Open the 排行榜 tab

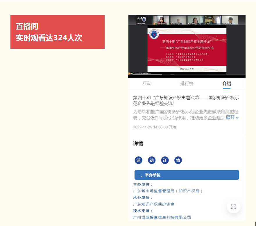[x=187, y=83]
